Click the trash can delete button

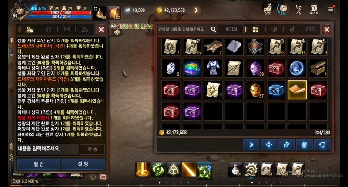pos(304,145)
